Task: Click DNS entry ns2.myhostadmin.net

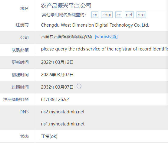Action: [63, 112]
